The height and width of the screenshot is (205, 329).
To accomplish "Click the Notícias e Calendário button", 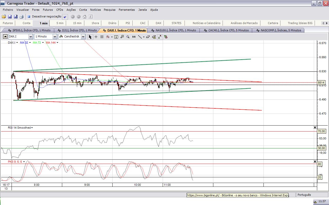I will (206, 23).
